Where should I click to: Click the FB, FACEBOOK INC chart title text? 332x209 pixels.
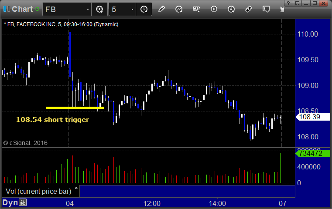point(61,24)
